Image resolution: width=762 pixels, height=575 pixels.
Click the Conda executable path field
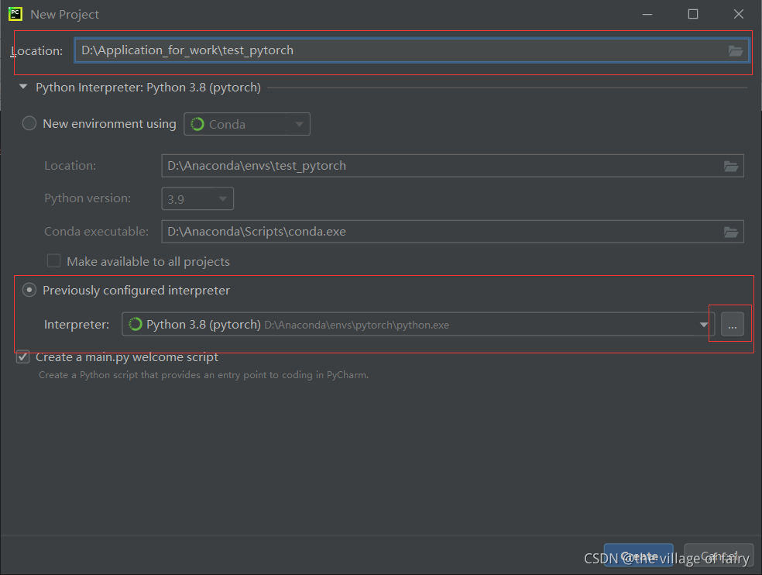[452, 232]
